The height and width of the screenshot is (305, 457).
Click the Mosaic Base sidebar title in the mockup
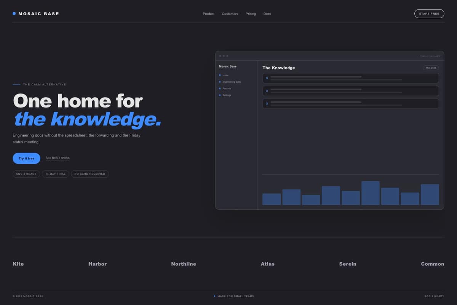[228, 66]
